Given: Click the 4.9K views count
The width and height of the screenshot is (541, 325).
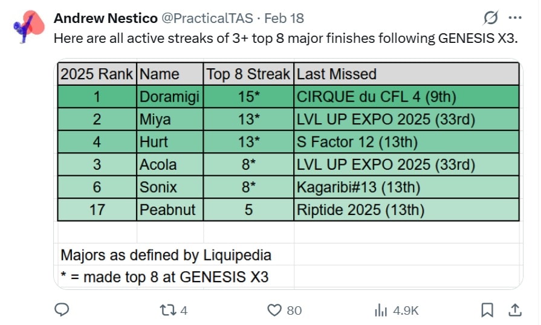Looking at the screenshot, I should tap(406, 310).
